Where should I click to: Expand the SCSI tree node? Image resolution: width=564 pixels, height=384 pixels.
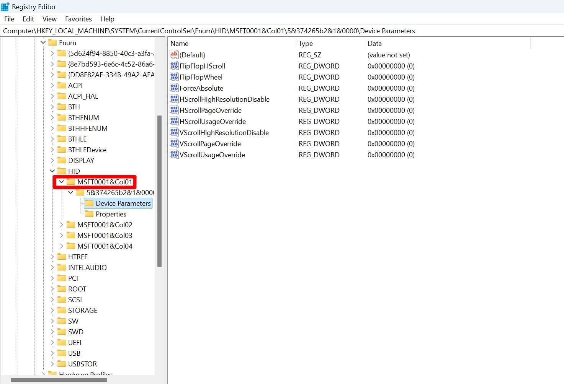coord(52,299)
